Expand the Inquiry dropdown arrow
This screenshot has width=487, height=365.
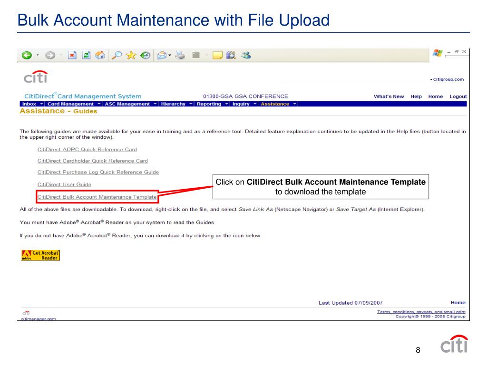click(255, 104)
